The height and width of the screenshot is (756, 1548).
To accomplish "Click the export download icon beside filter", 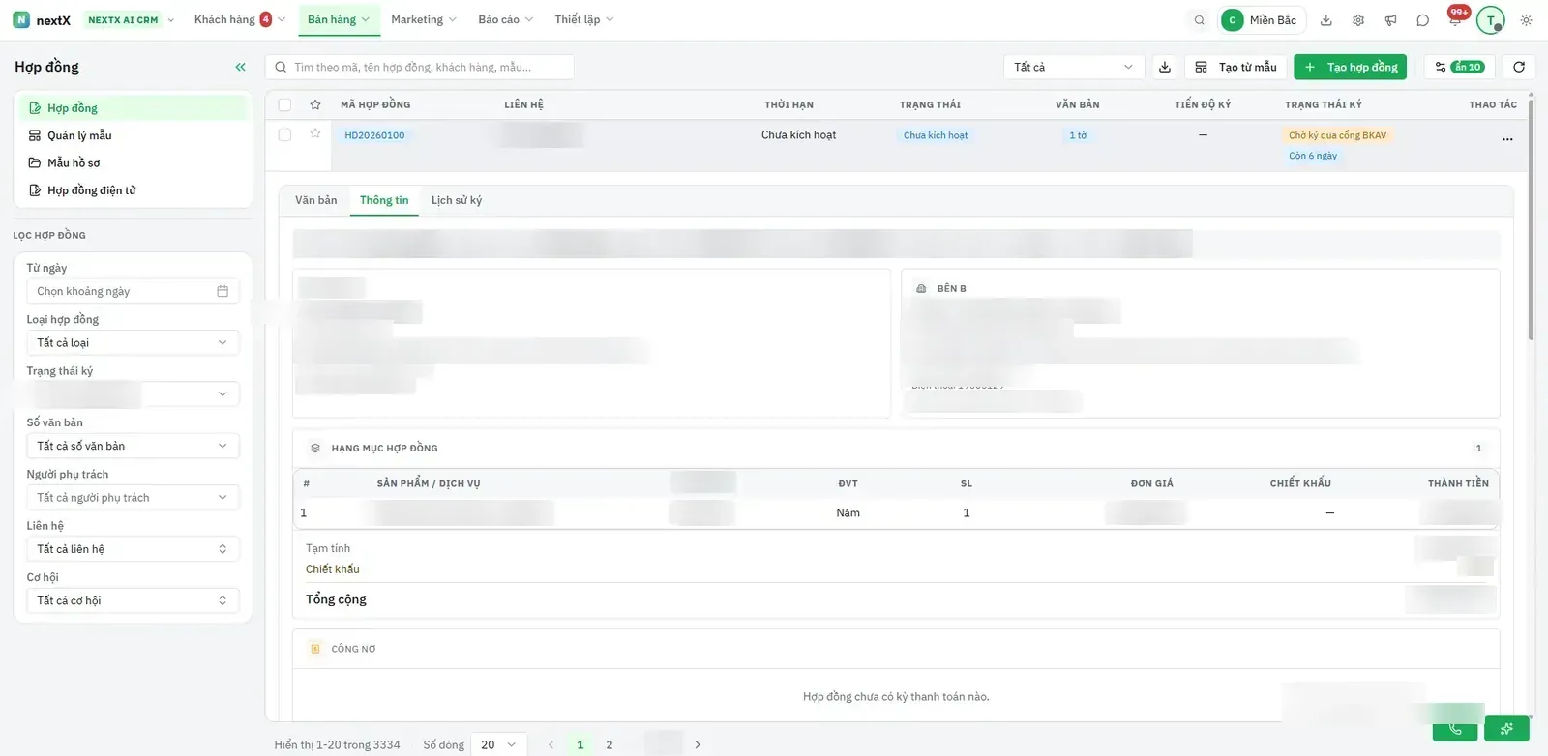I will click(x=1165, y=67).
